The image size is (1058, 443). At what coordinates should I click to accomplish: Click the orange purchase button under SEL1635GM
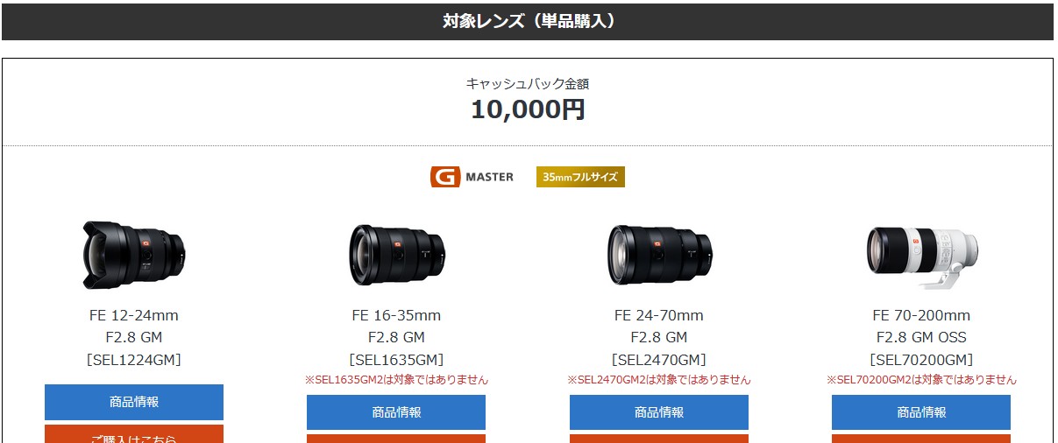click(396, 439)
